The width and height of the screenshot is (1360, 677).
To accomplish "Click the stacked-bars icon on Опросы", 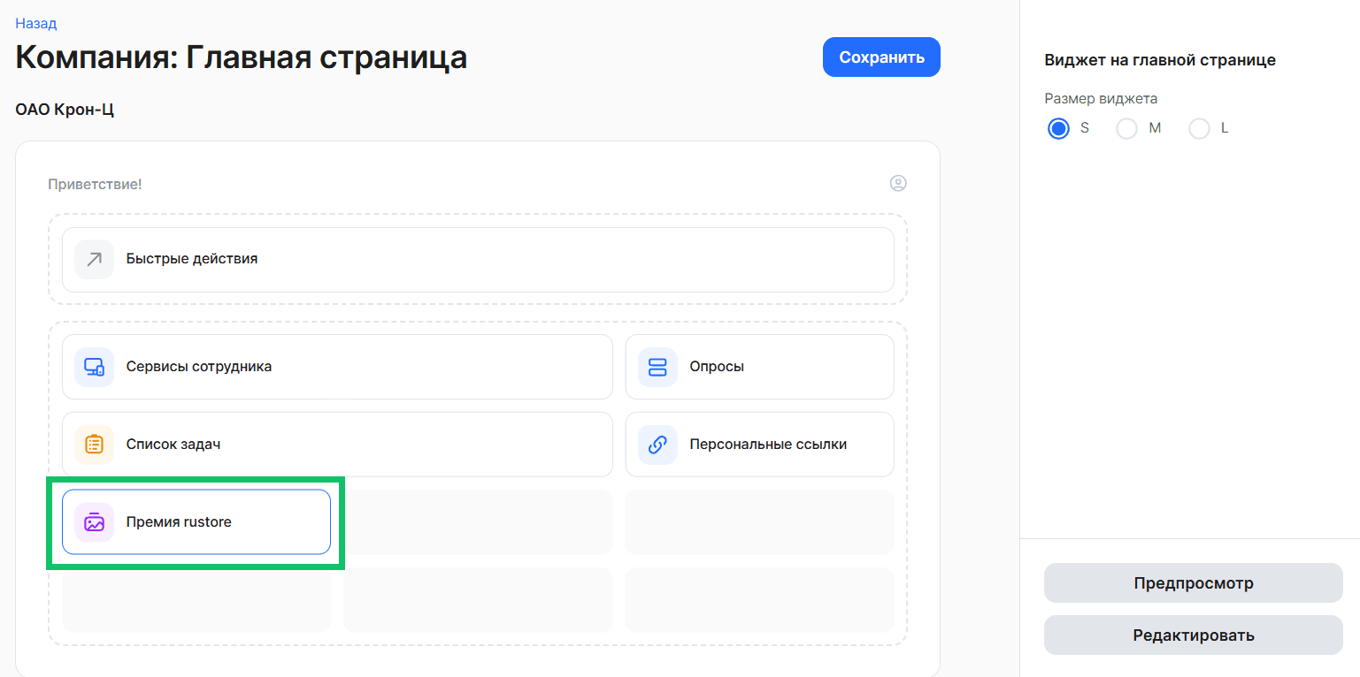I will coord(657,367).
